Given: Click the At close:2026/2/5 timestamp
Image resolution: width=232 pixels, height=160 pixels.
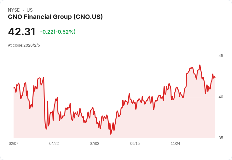Looking at the screenshot, I should tap(24, 45).
